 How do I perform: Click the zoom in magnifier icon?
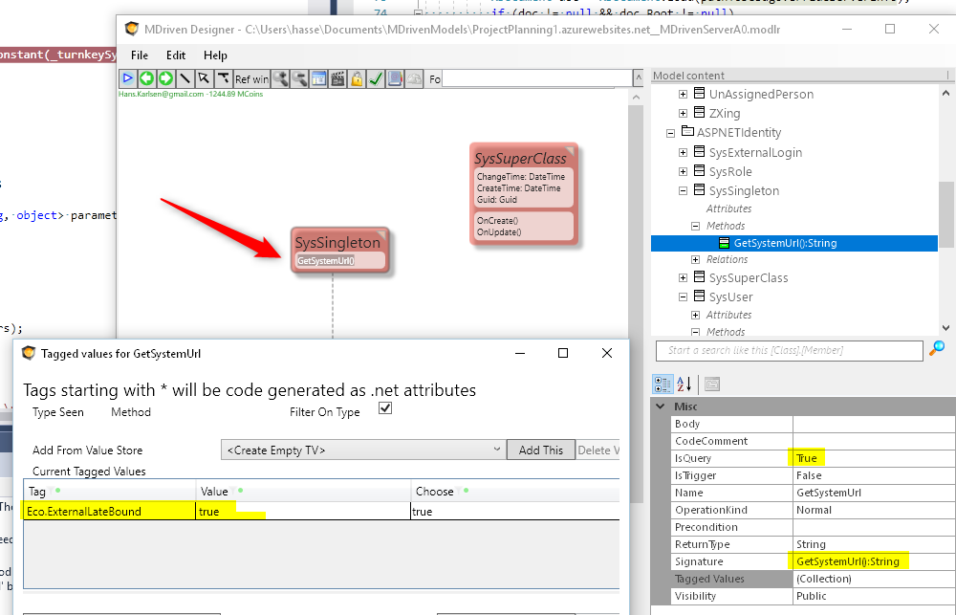click(280, 78)
